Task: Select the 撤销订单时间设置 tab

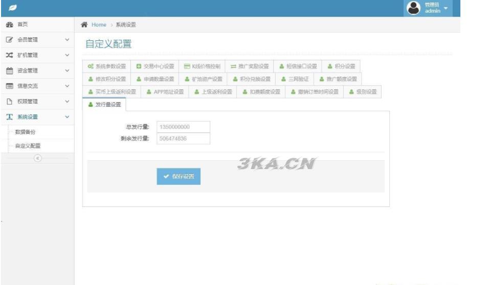Action: [315, 92]
